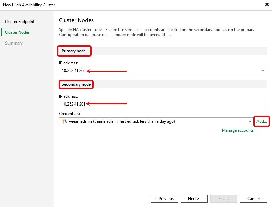Click the dialog title bar text
Viewport: 272px width, 207px height.
click(x=29, y=5)
